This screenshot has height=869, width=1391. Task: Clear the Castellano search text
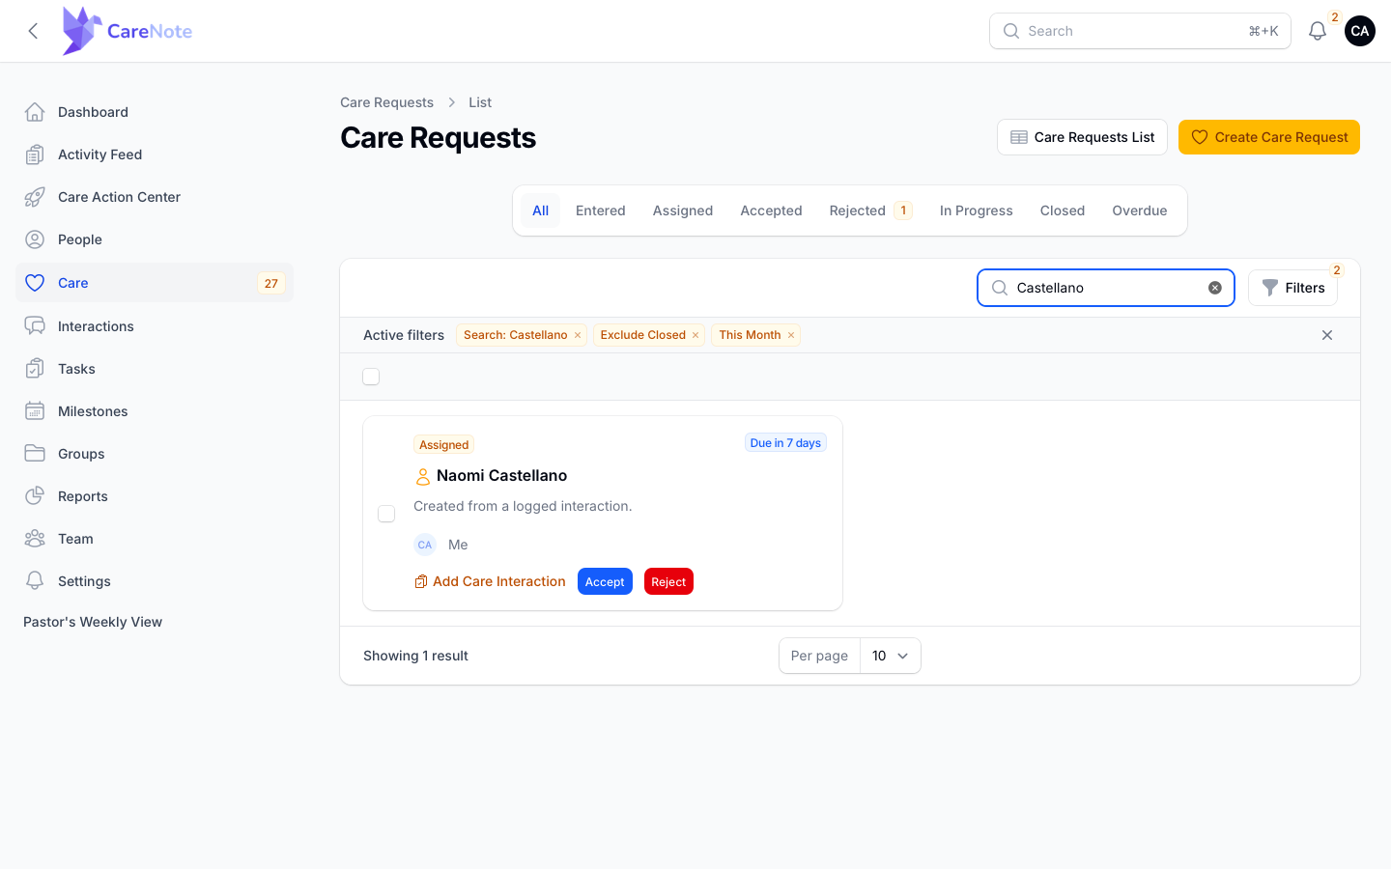[x=1215, y=288]
